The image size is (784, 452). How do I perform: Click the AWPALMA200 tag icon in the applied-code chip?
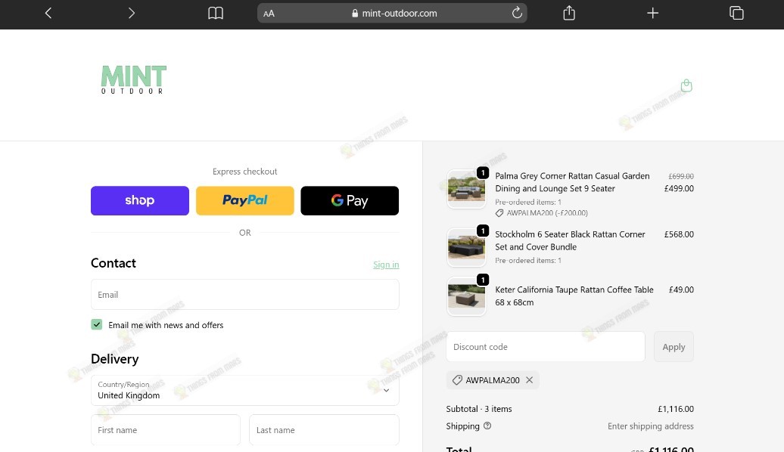(457, 380)
